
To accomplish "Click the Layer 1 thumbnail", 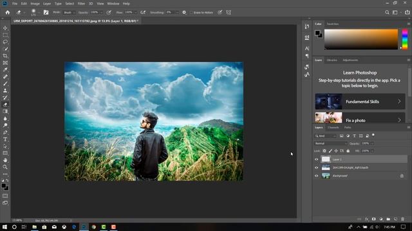I will coord(326,159).
